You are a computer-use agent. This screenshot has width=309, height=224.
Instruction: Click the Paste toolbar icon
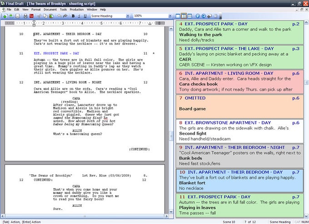[51, 16]
